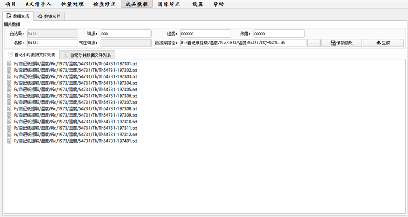Click the file icon beside Th54731-197301.txt
Screen dimensions: 408x217
point(9,64)
